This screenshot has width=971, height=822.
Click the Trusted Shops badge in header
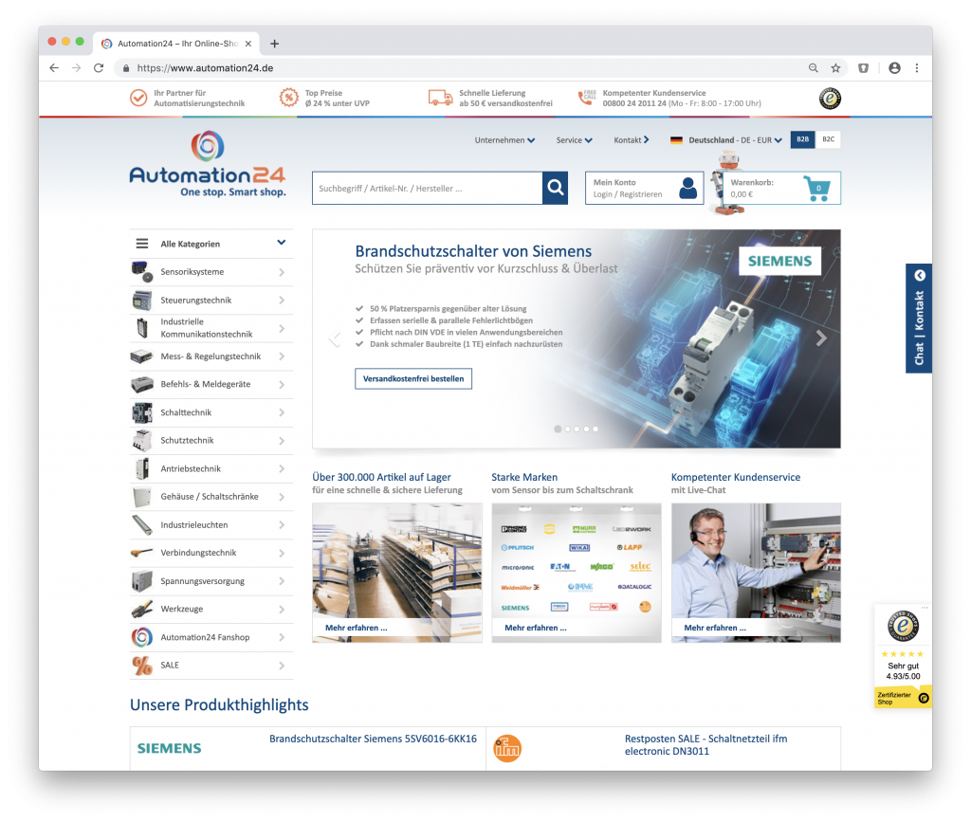click(x=830, y=98)
